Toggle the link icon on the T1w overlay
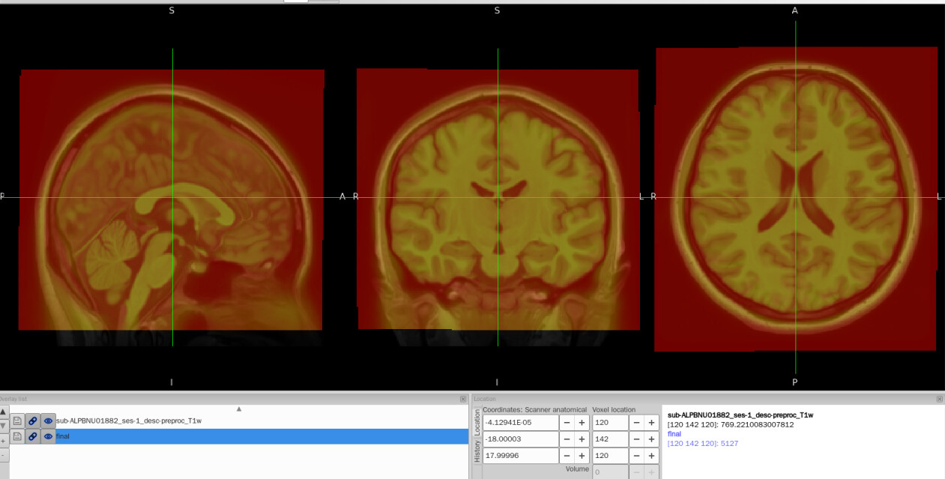945x479 pixels. 33,421
